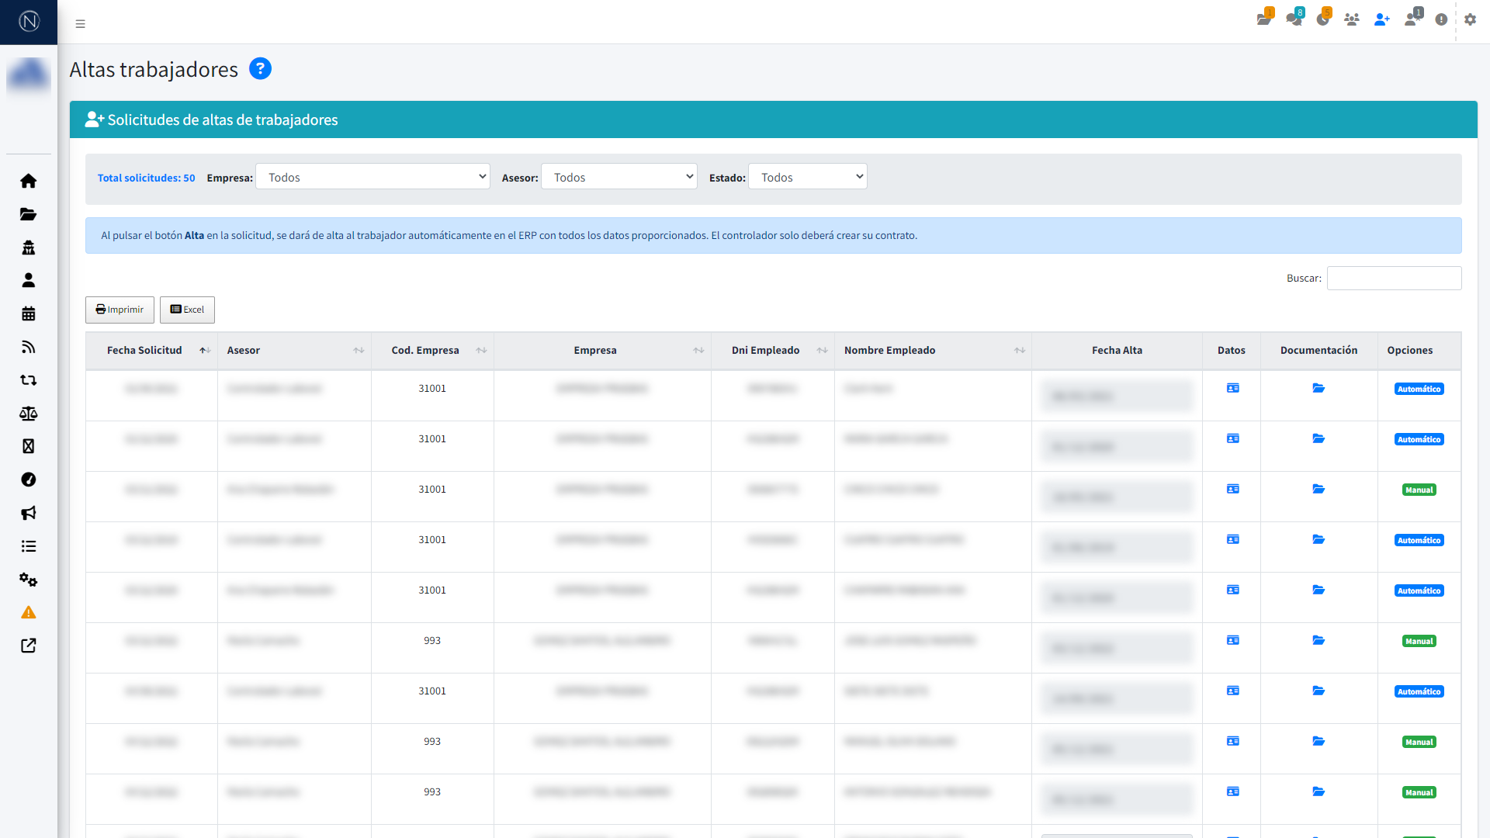Expand the Empresa filter dropdown
This screenshot has height=838, width=1490.
[x=372, y=177]
